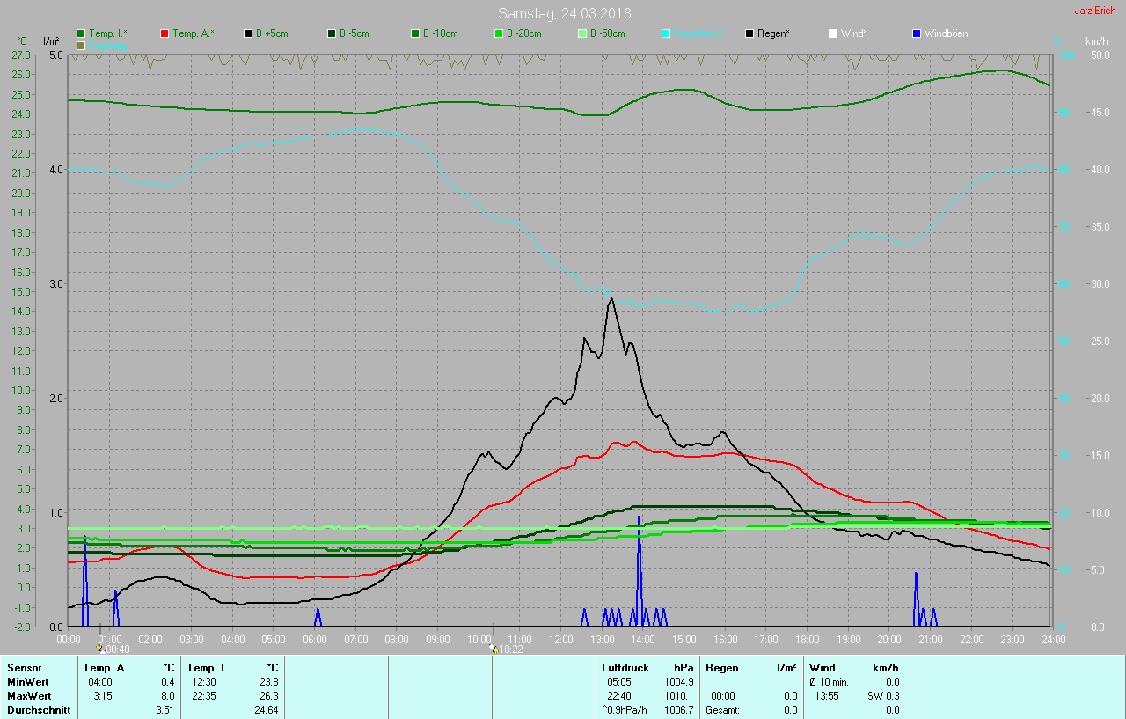Click the olive legend square in second row

[82, 45]
